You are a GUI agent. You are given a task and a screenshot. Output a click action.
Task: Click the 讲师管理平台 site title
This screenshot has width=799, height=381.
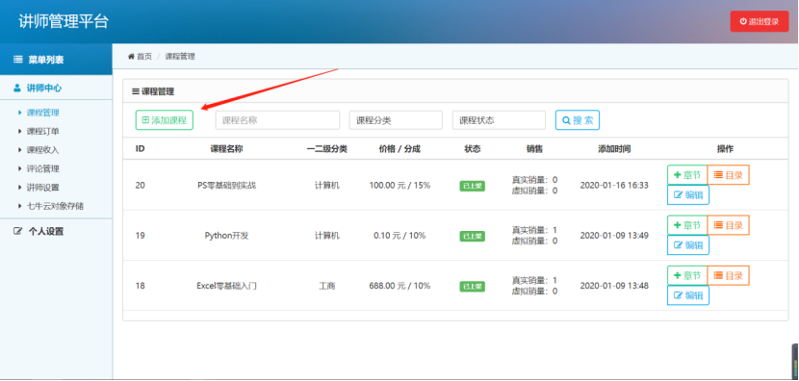64,21
